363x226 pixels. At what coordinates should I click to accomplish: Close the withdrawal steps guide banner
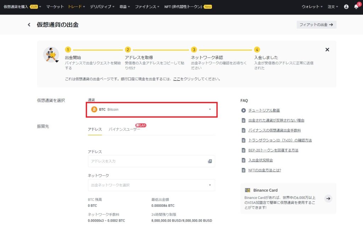[x=327, y=50]
